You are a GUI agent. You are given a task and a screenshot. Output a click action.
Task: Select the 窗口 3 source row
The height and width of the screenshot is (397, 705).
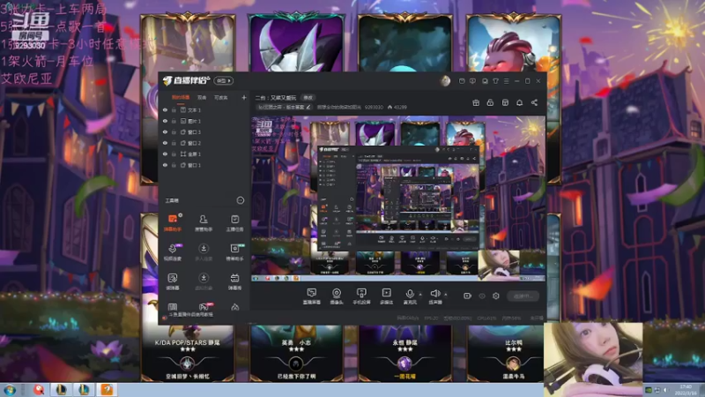pyautogui.click(x=204, y=131)
